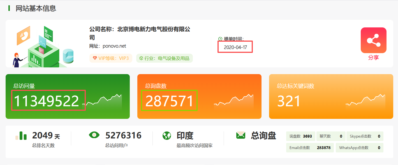Click the website address ponovo.net
The height and width of the screenshot is (165, 398).
[114, 46]
